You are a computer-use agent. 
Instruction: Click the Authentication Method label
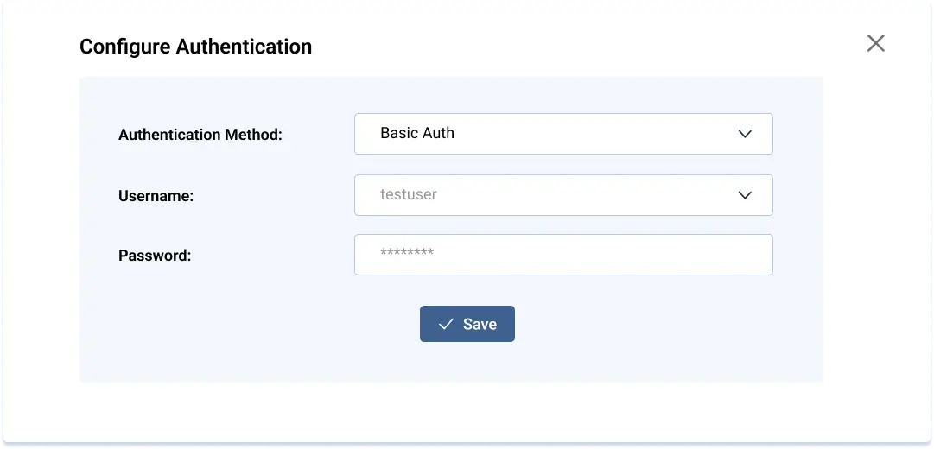point(200,135)
